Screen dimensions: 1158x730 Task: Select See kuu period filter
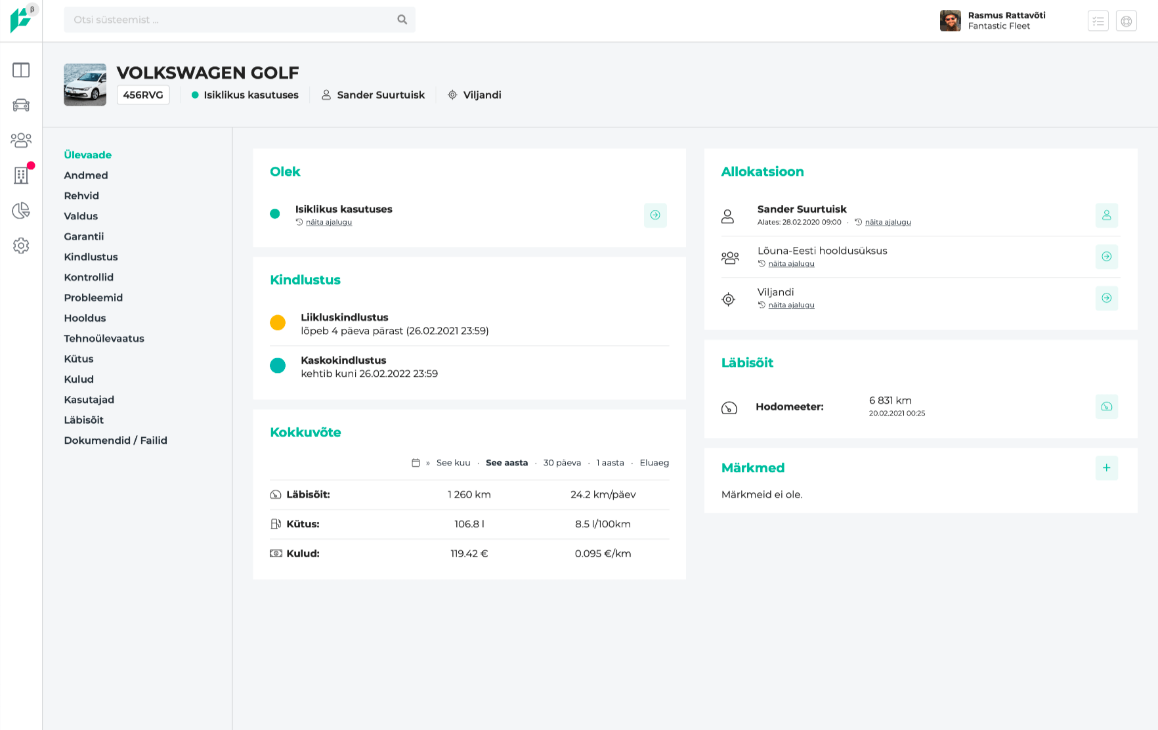click(x=454, y=463)
